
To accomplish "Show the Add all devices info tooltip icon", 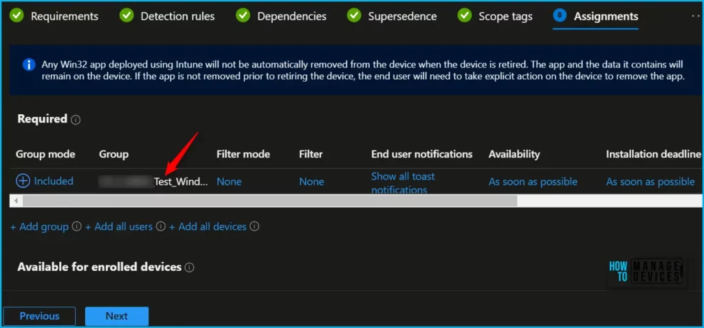I will click(x=254, y=226).
